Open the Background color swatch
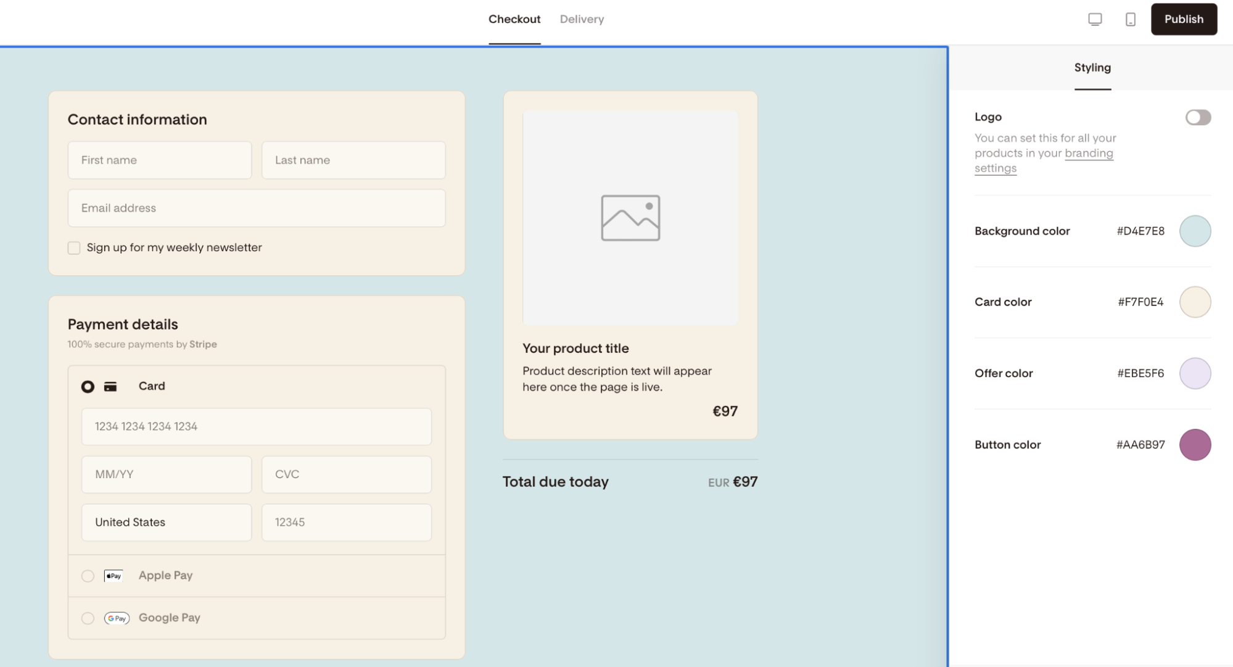The image size is (1233, 667). (1195, 231)
